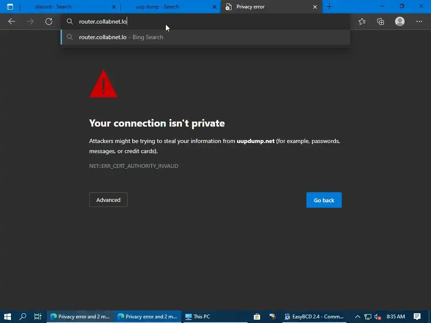
Task: Close the uup dump - Search tab
Action: 214,7
